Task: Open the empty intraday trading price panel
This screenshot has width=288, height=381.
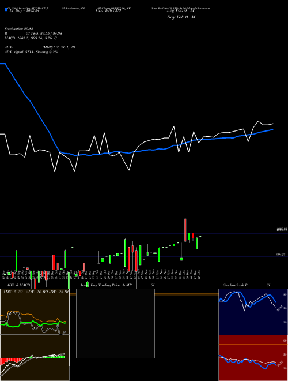Action: click(115, 323)
